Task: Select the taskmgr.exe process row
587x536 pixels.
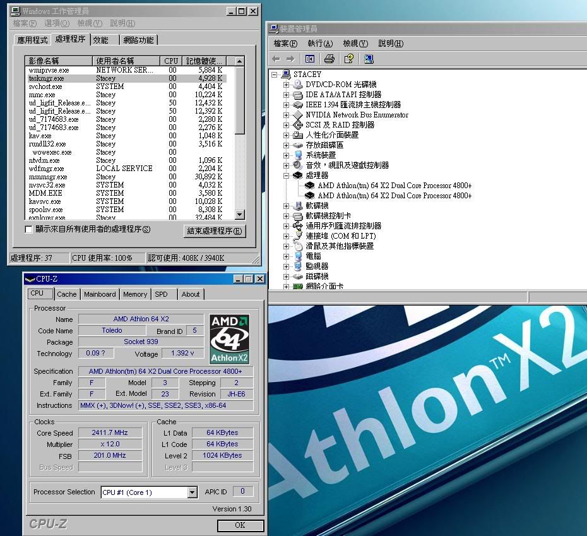Action: point(126,78)
